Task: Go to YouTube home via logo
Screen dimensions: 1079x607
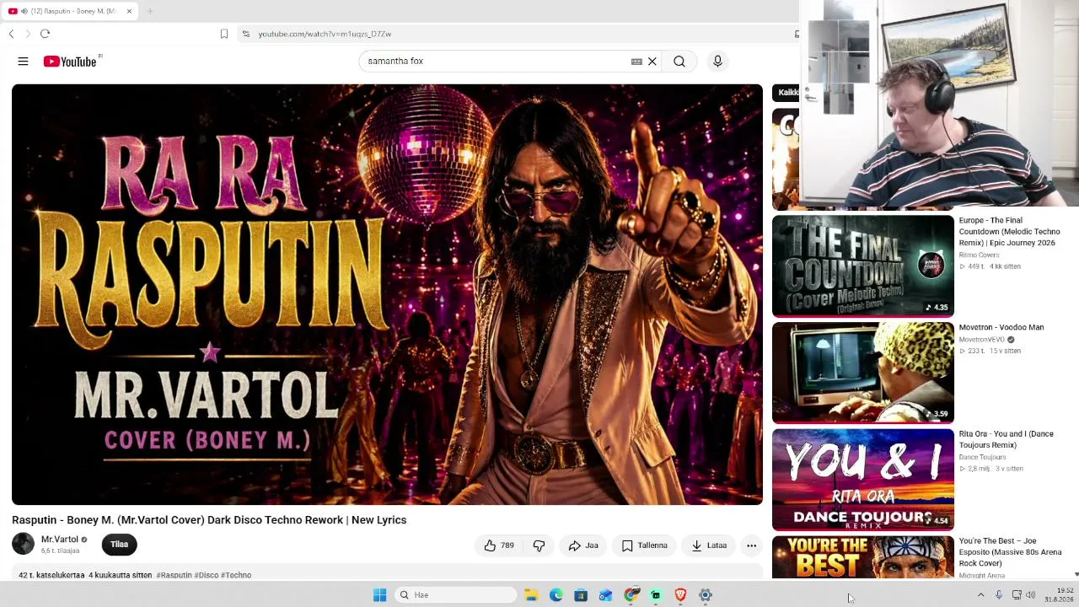Action: coord(71,62)
